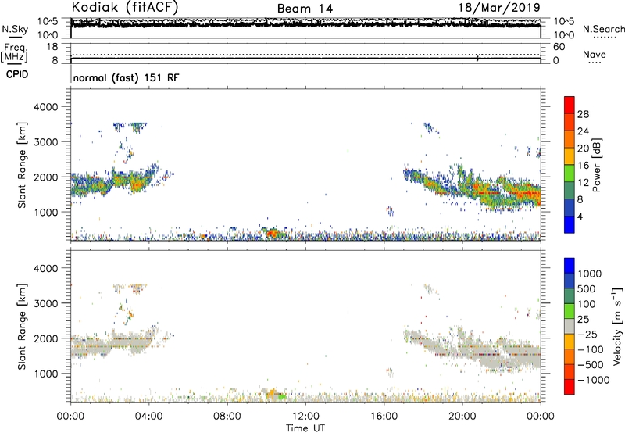Click the 'Freq. [MHz]' axis label
The image size is (625, 433).
click(14, 53)
